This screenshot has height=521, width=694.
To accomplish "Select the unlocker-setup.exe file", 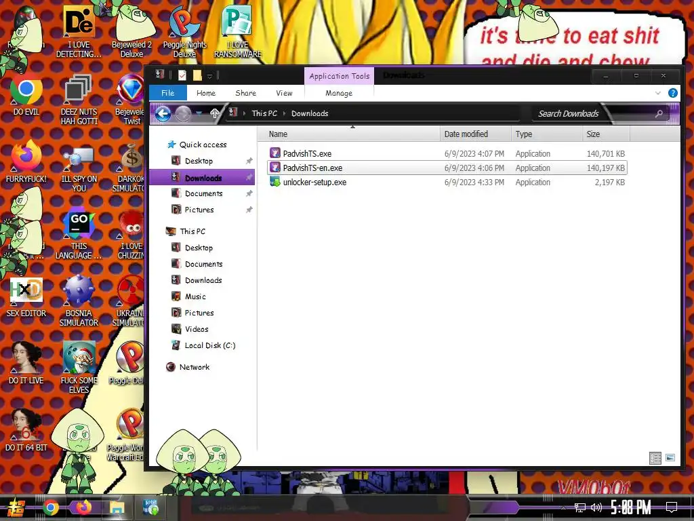I will pos(314,182).
